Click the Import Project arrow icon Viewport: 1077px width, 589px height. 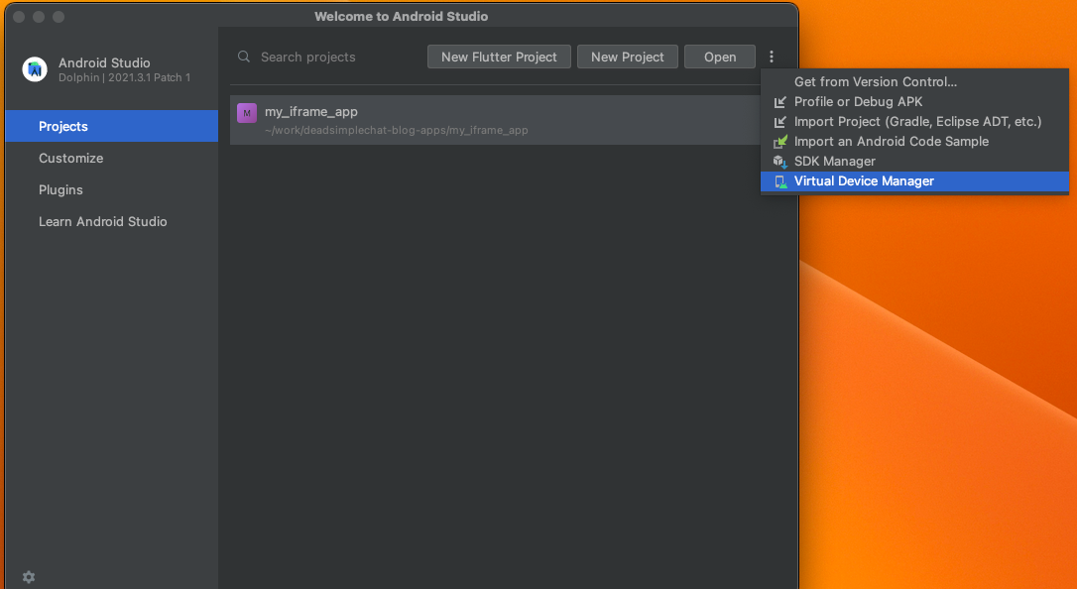click(780, 122)
